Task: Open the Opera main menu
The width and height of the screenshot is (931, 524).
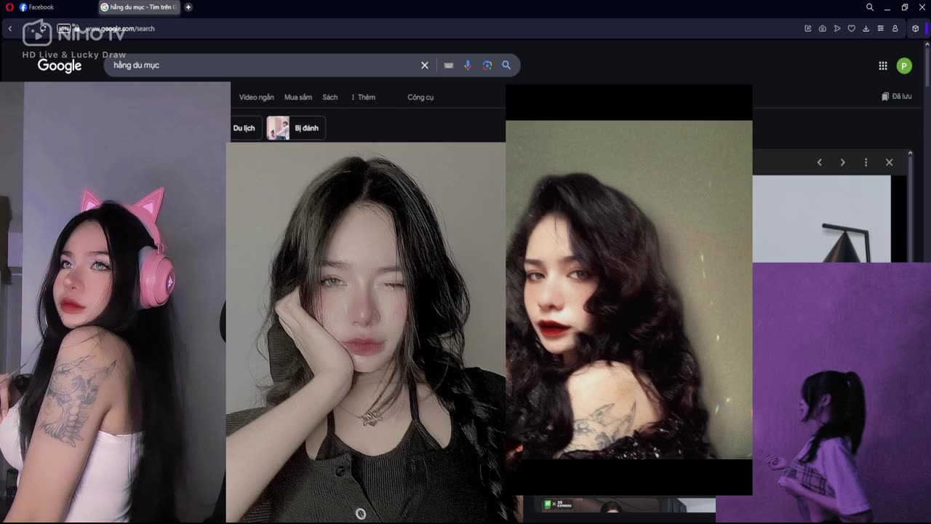Action: click(x=9, y=7)
